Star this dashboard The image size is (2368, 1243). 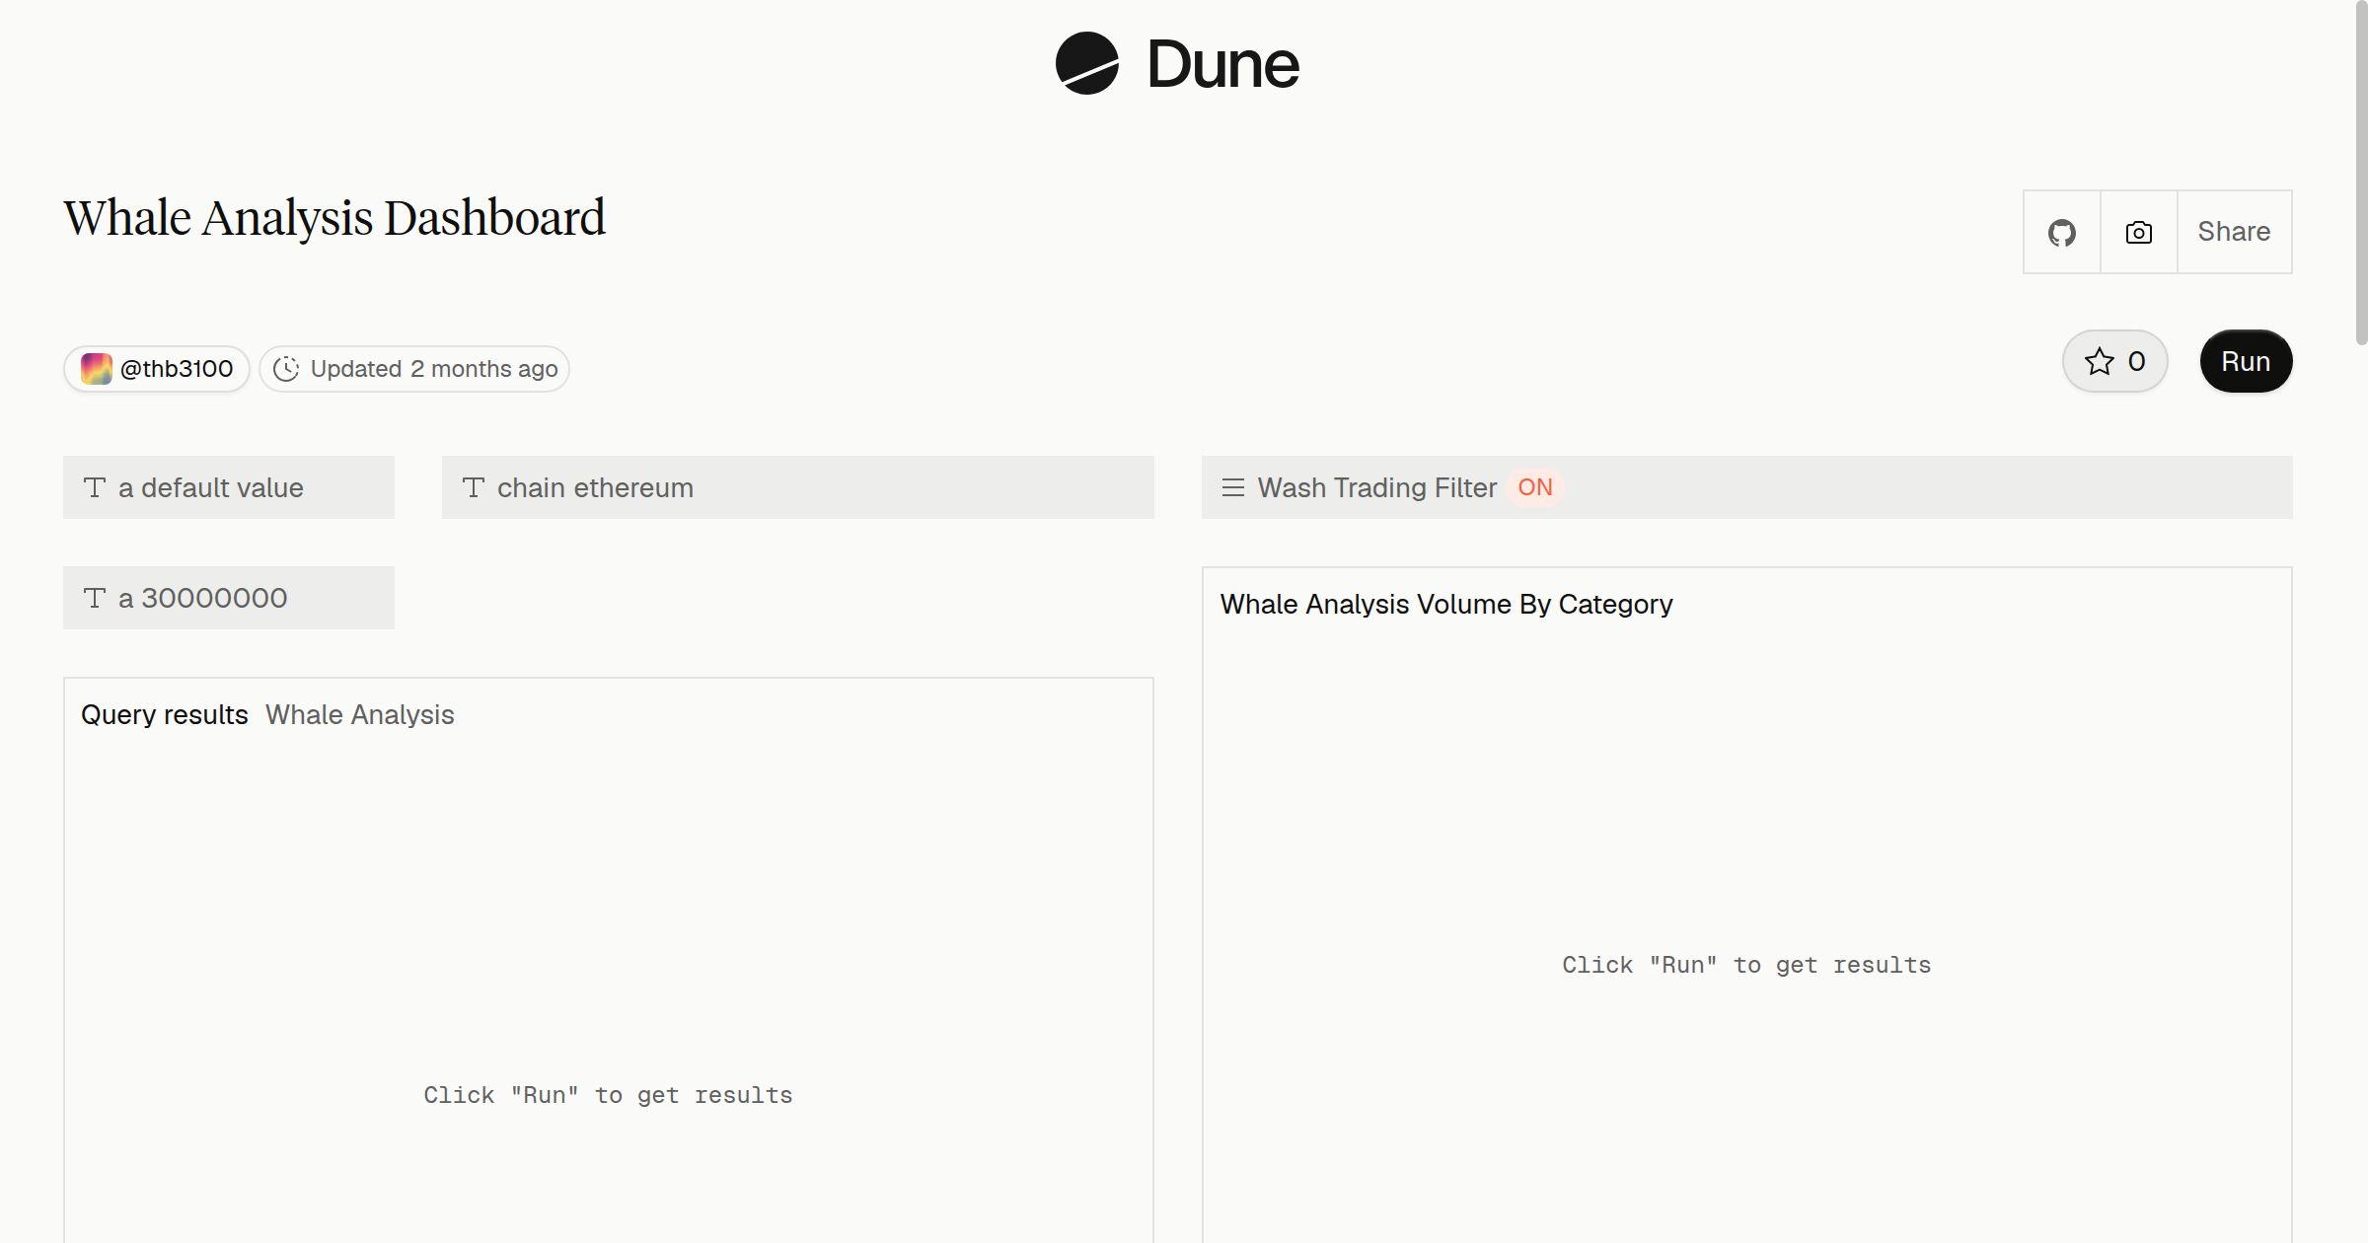tap(2114, 361)
